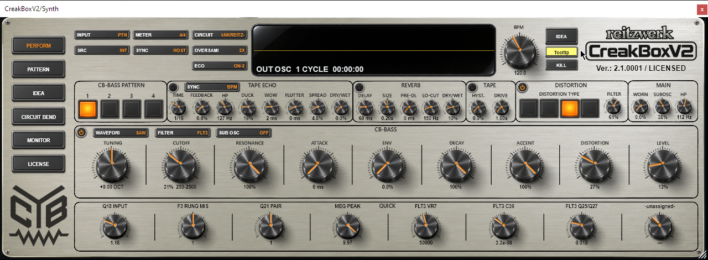Click the Reverb LO-CUT knob

point(431,107)
